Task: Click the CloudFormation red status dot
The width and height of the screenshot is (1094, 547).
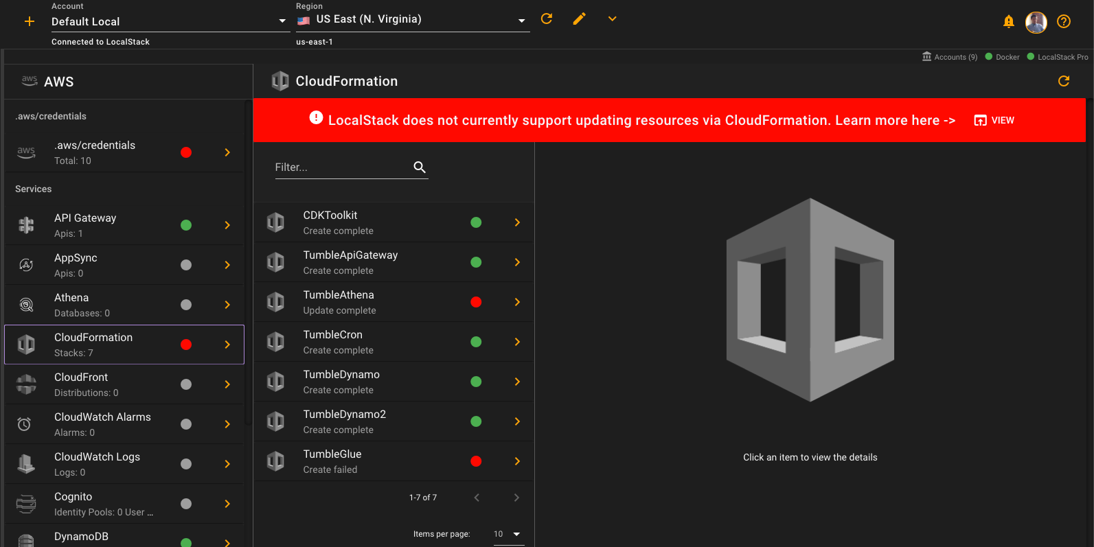Action: coord(186,345)
